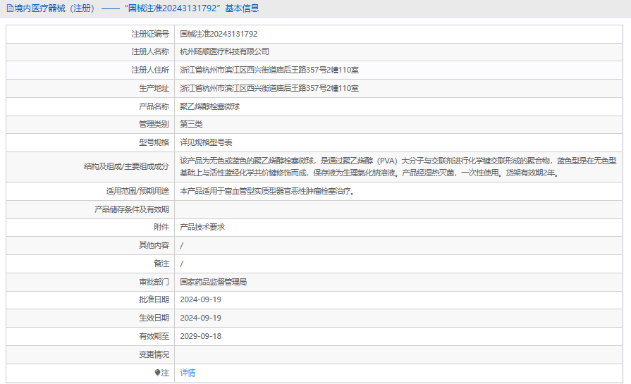Click the slash value in the 备注 row
The image size is (631, 384).
[x=181, y=264]
